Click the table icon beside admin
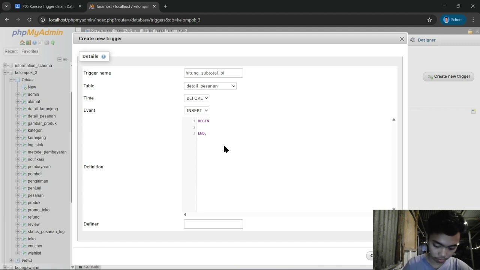The image size is (480, 270). click(24, 94)
